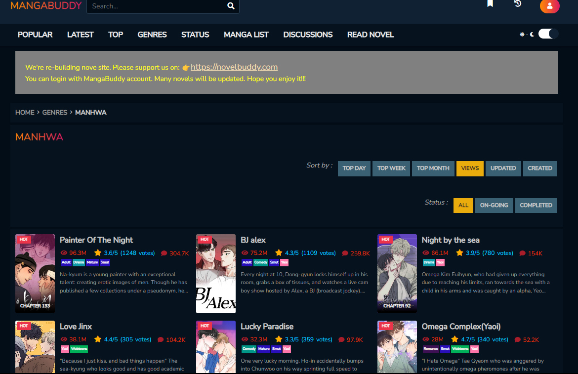Click the comment icon showing 104.2K
This screenshot has height=374, width=578.
[x=161, y=340]
